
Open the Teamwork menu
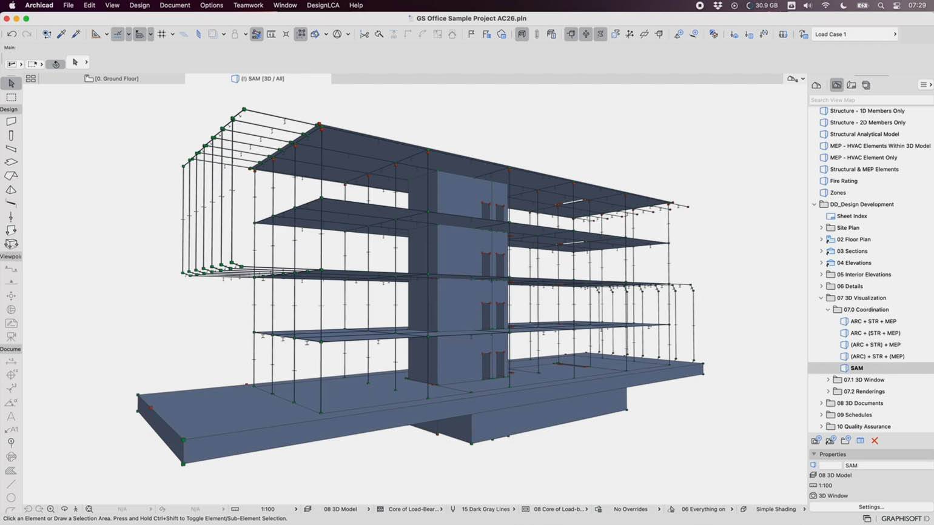(248, 5)
